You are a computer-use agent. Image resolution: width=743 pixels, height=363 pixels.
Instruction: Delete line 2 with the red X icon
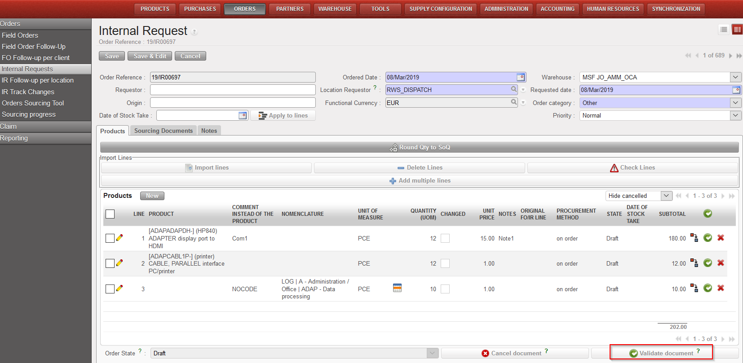pos(721,263)
